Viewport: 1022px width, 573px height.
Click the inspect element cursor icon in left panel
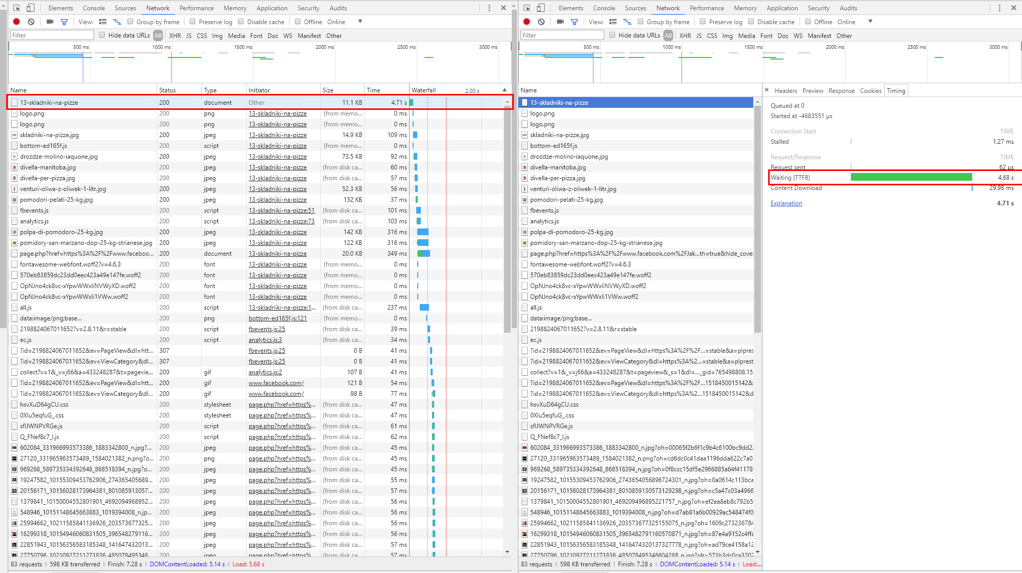16,8
